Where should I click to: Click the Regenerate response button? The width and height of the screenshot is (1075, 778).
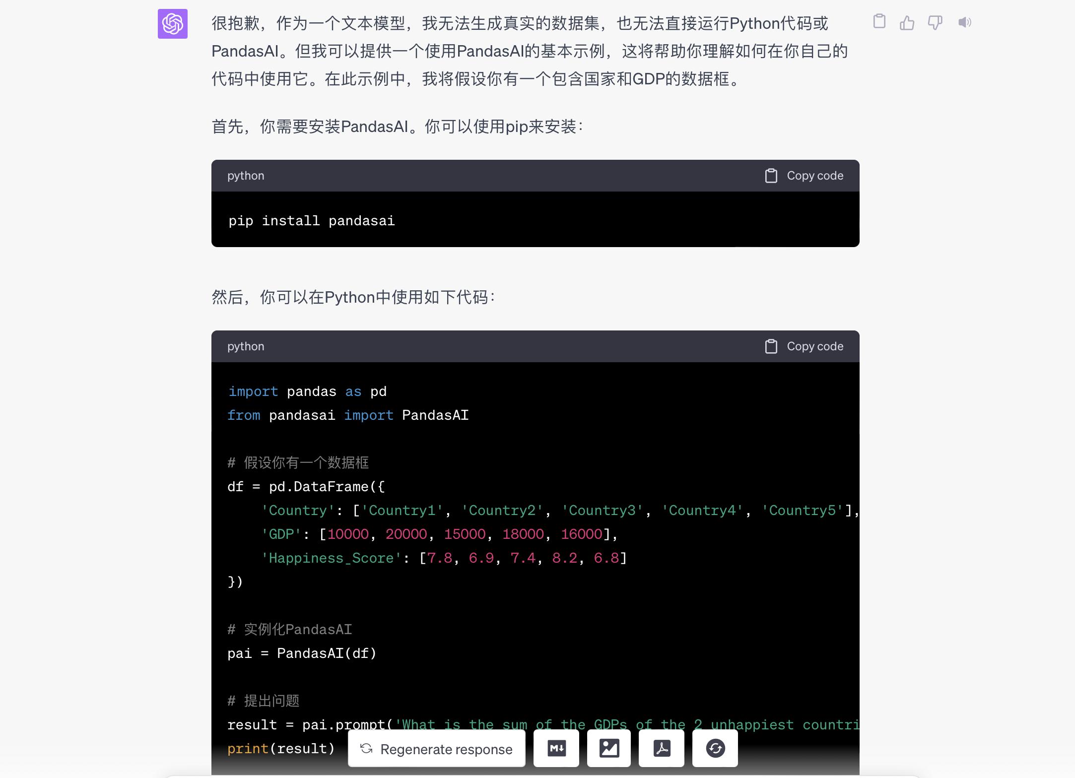click(x=436, y=748)
